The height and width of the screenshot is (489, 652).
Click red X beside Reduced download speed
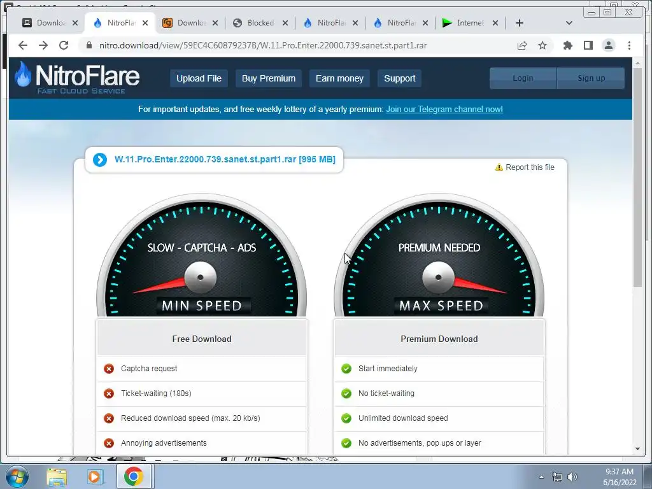[x=109, y=418]
